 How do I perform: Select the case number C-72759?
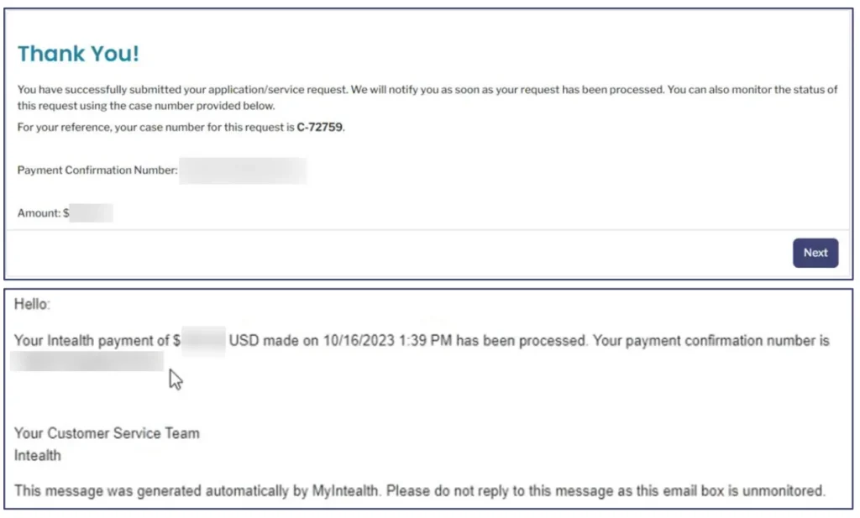pyautogui.click(x=320, y=128)
